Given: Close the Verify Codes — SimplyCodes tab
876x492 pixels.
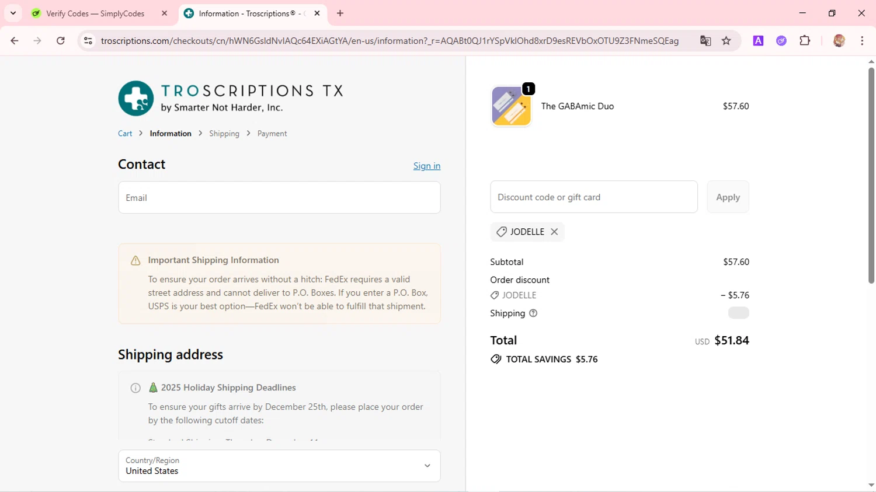Looking at the screenshot, I should click(164, 13).
